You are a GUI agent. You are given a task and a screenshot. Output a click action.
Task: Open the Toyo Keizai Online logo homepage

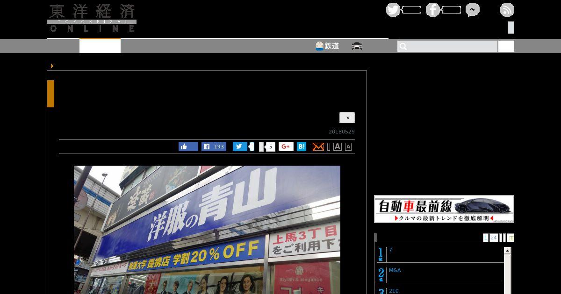(x=92, y=18)
